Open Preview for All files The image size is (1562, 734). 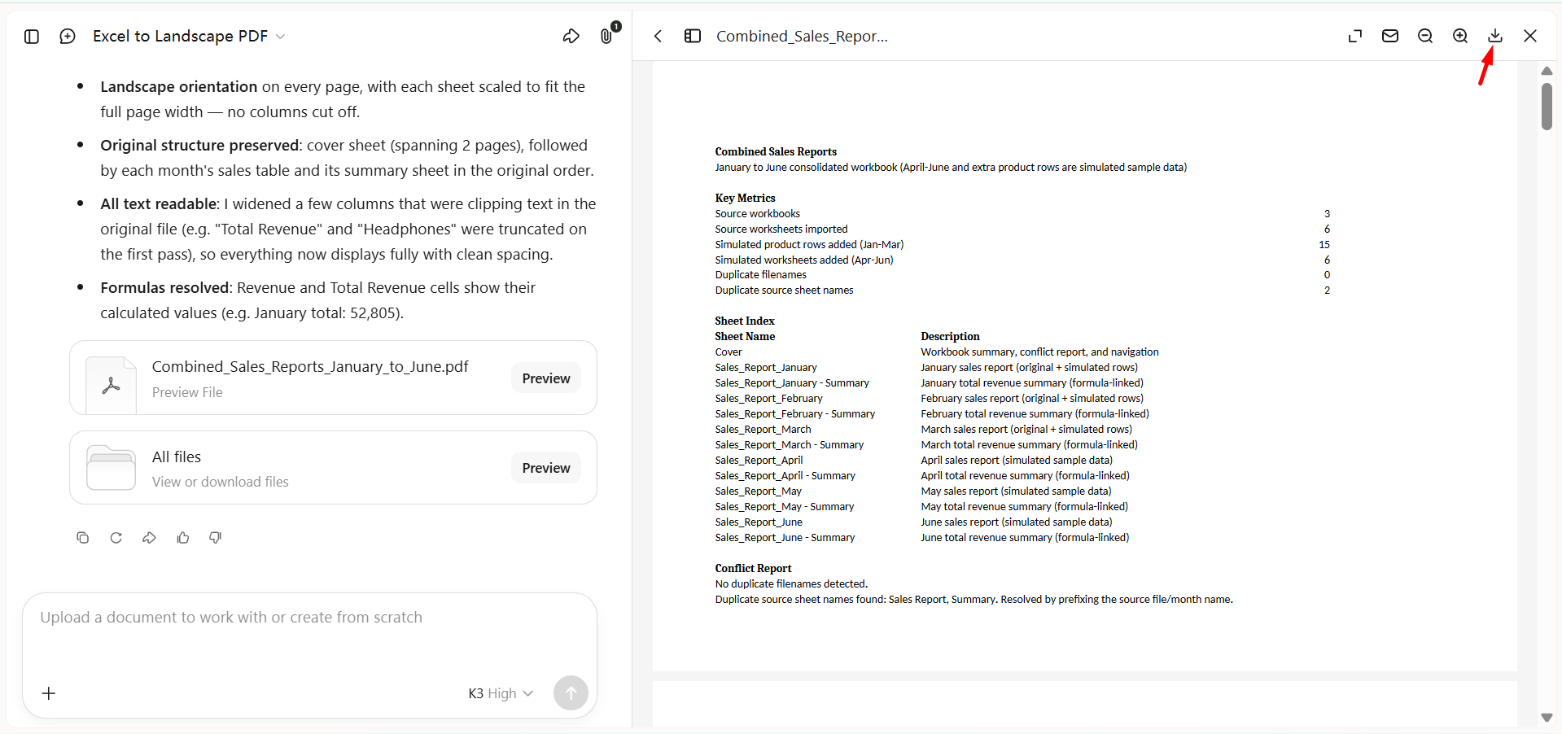545,468
